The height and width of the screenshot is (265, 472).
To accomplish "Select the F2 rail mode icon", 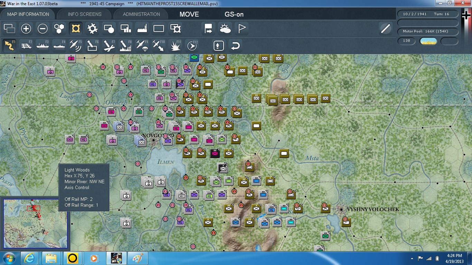I will (26, 46).
